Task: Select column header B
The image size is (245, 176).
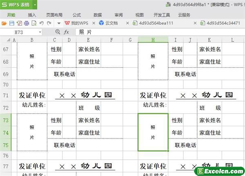Action: 32,40
